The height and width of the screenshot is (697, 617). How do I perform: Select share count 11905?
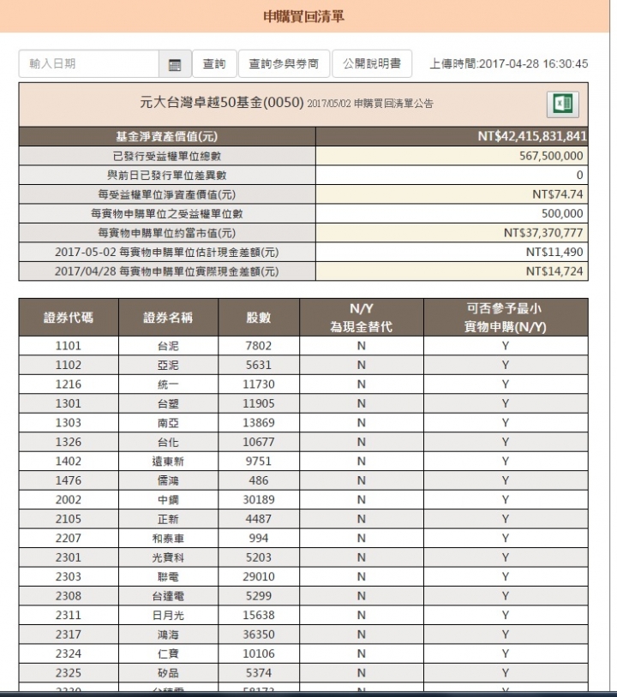(x=259, y=403)
